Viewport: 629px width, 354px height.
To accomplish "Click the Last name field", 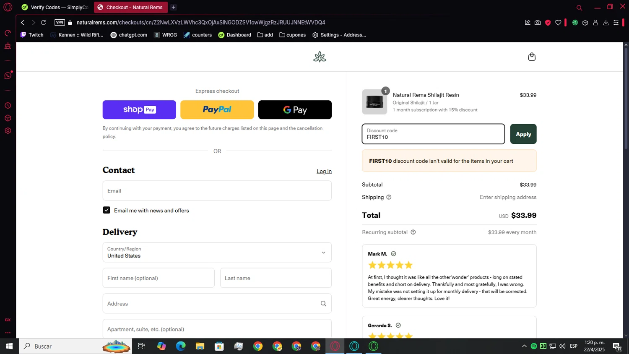I will tap(276, 278).
